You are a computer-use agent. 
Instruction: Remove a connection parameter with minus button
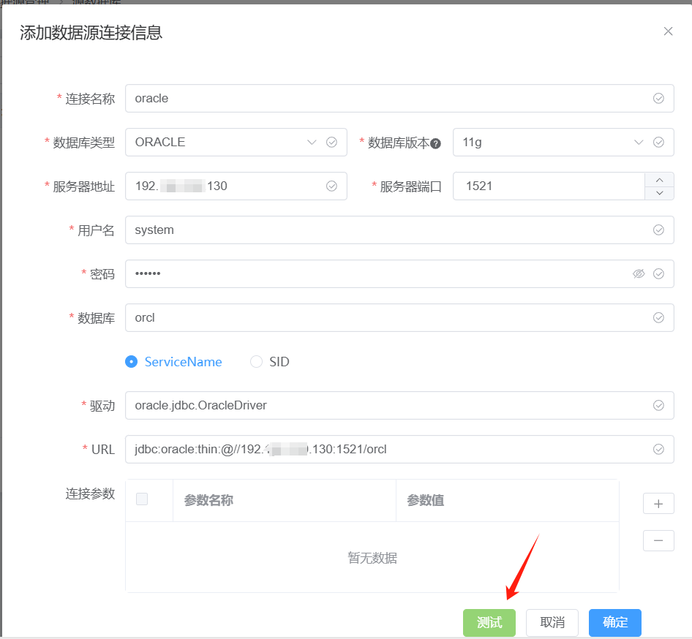pos(658,540)
